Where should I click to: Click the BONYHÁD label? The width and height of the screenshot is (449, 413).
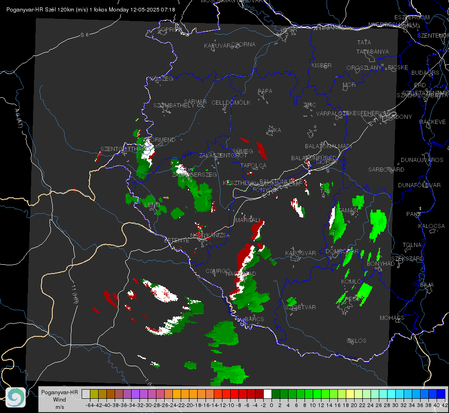(381, 264)
